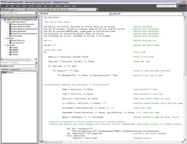Click the .Subject = "Late Item" line
The width and height of the screenshot is (187, 144).
[84, 138]
